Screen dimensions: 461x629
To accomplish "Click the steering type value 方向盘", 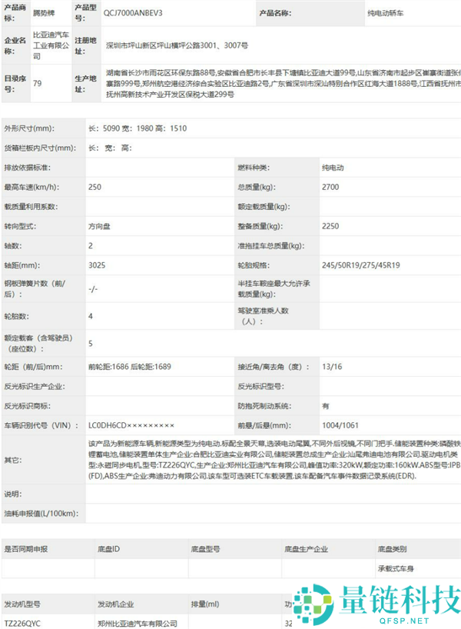I will coord(99,226).
